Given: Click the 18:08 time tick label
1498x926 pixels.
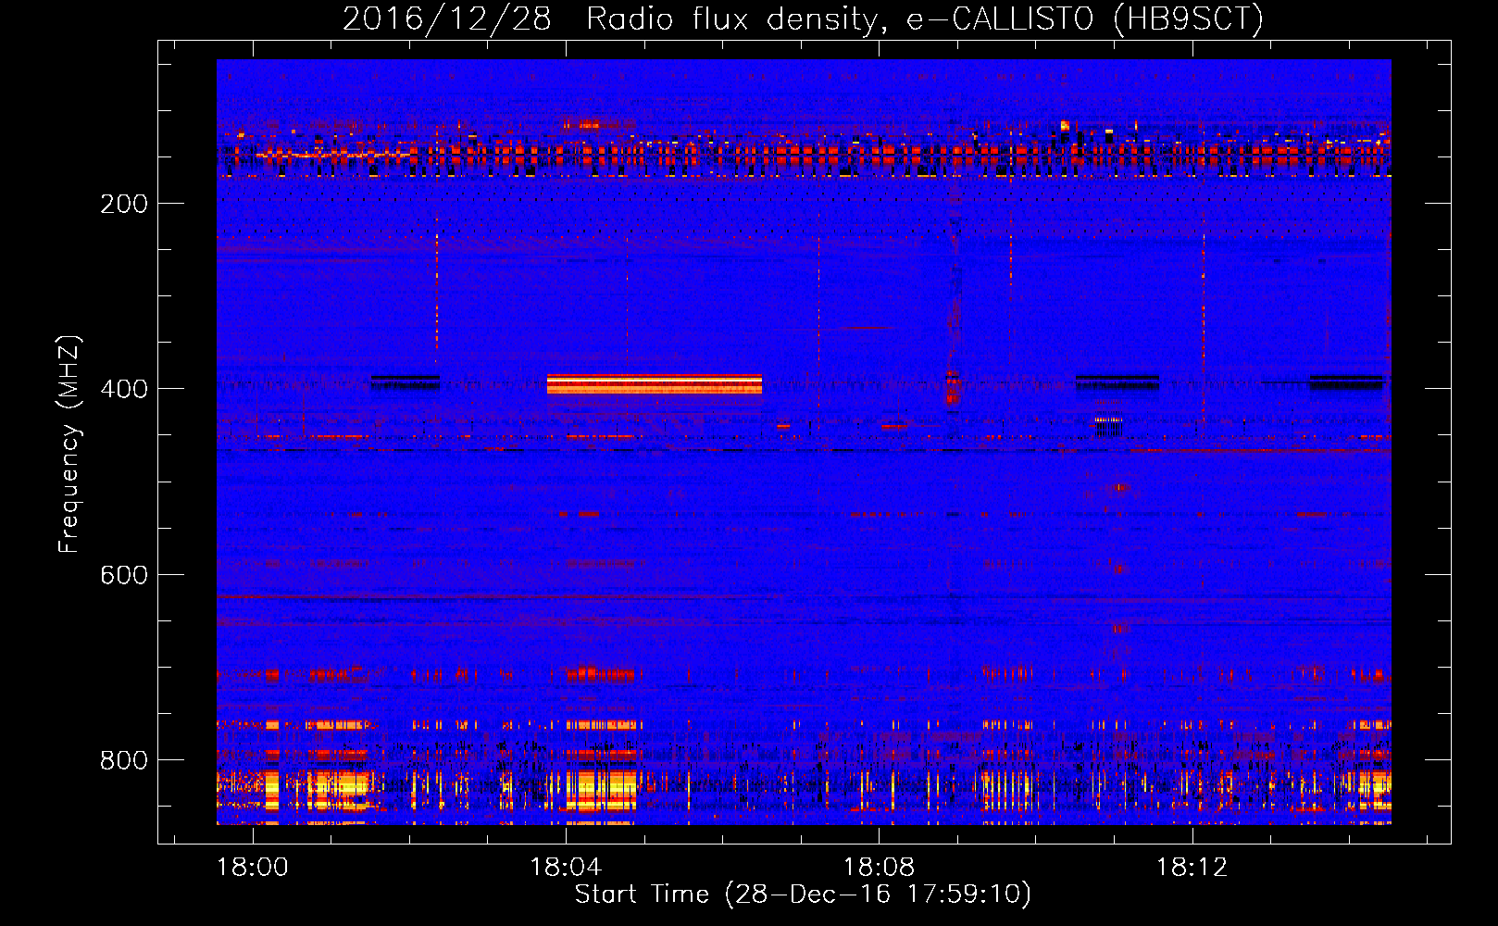Looking at the screenshot, I should pos(879,867).
